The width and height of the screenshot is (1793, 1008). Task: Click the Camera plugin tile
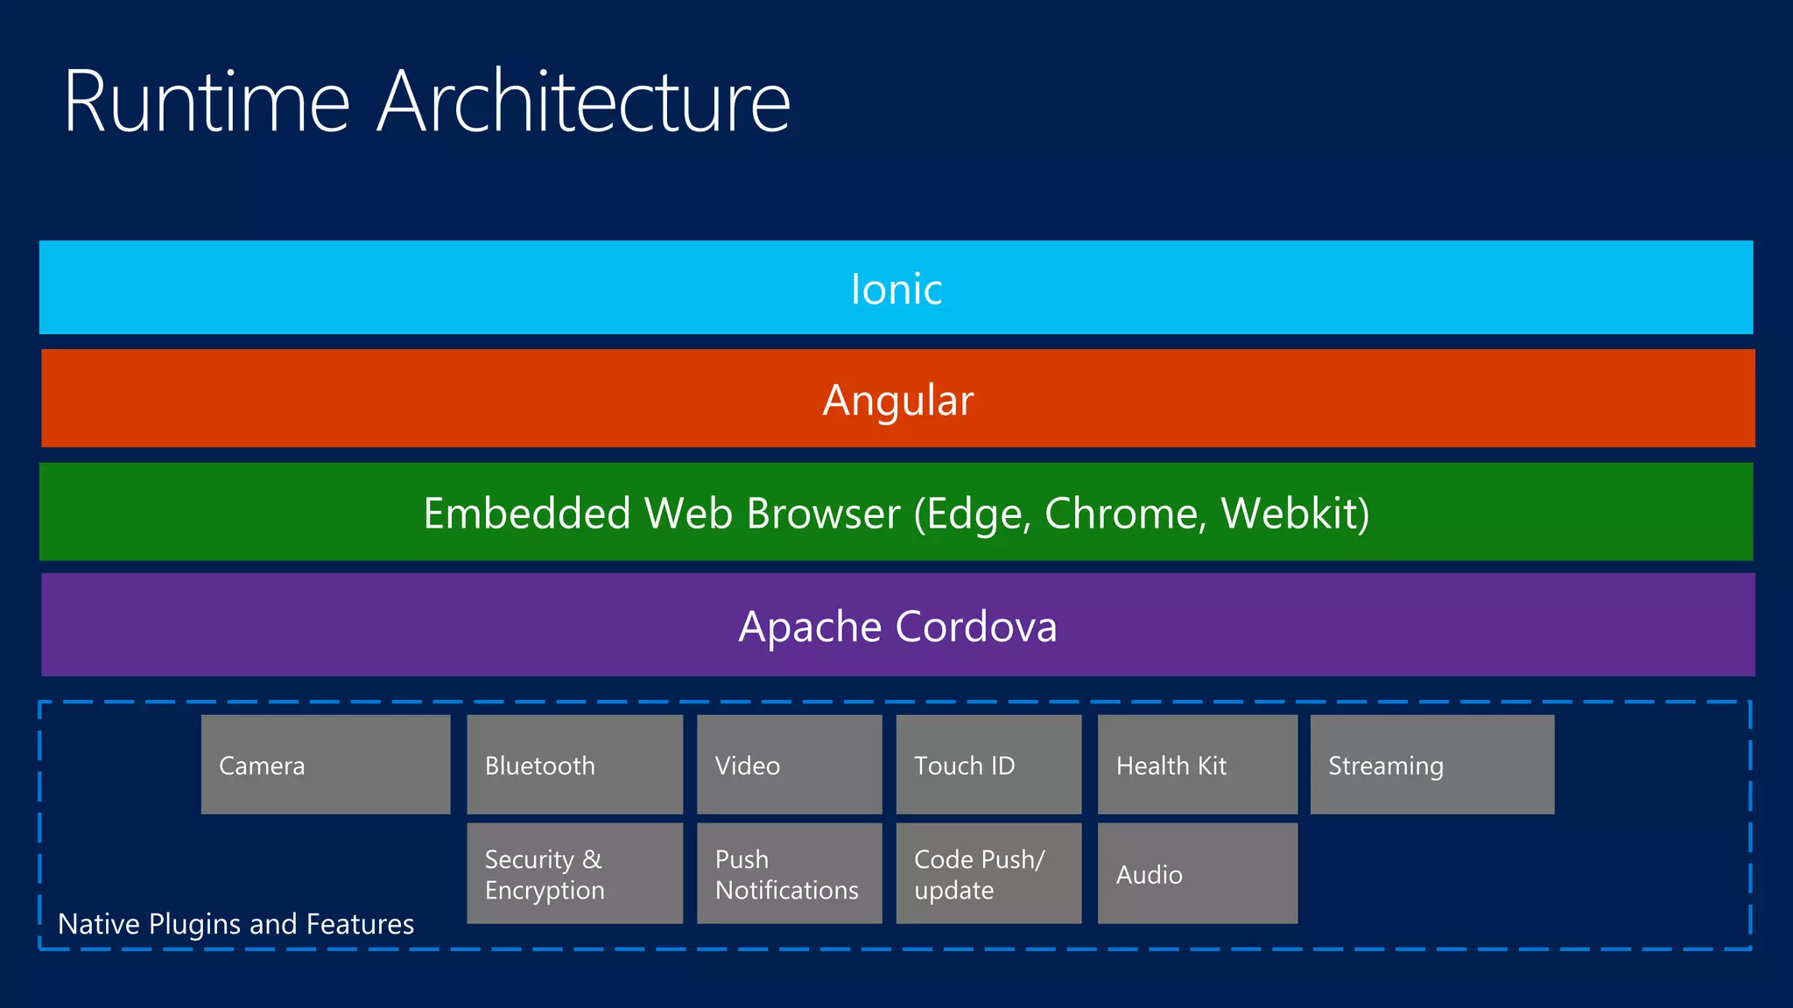(x=326, y=765)
